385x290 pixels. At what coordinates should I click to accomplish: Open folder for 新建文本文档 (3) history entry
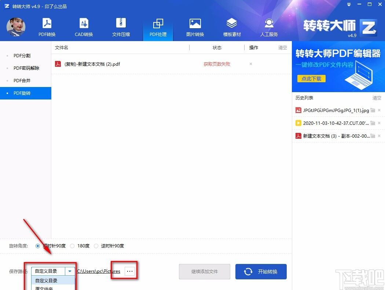[373, 136]
